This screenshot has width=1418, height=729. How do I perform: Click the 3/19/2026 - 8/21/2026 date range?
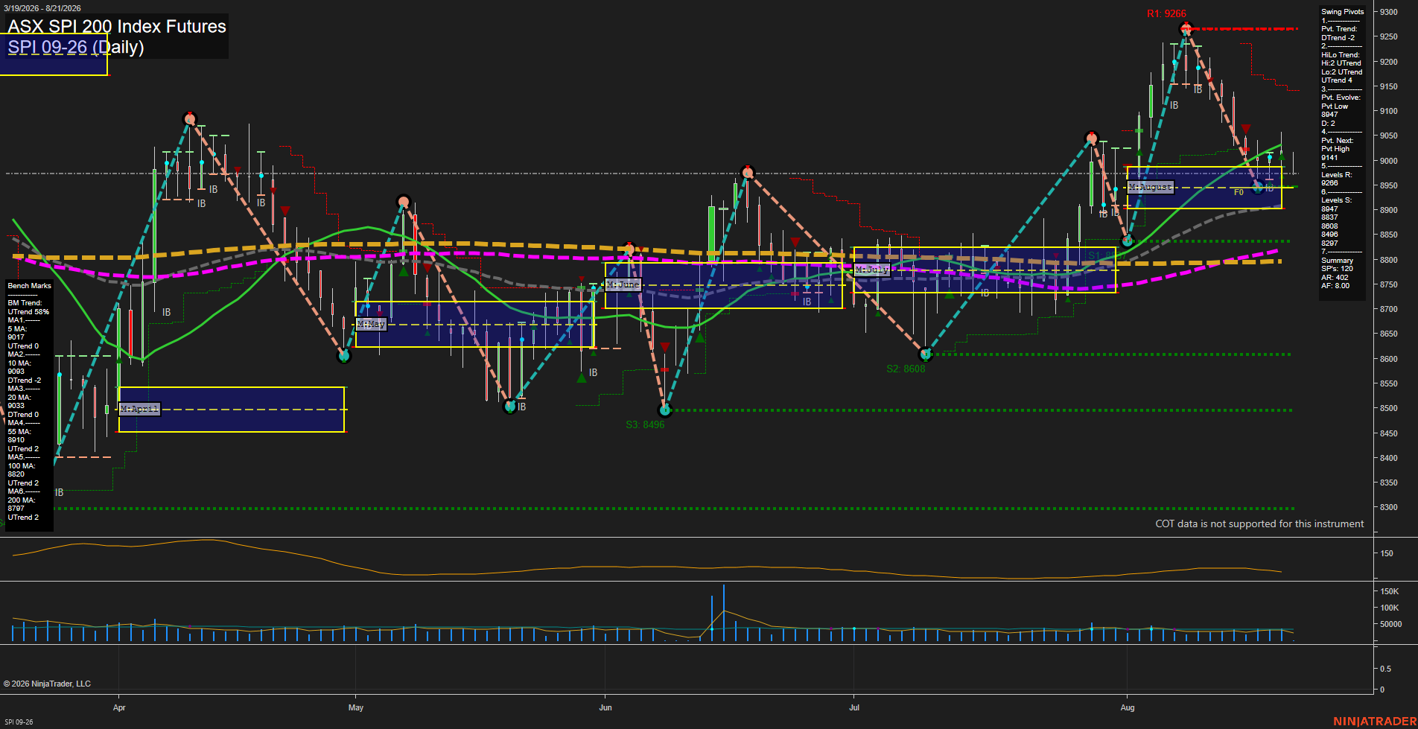click(42, 8)
